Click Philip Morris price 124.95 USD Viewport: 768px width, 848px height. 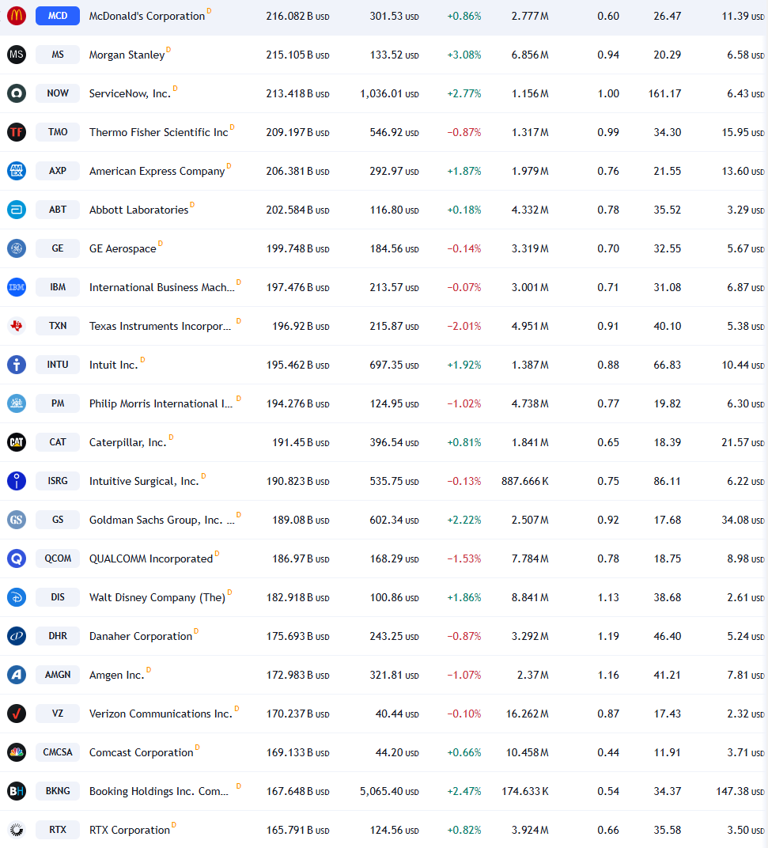[x=394, y=403]
